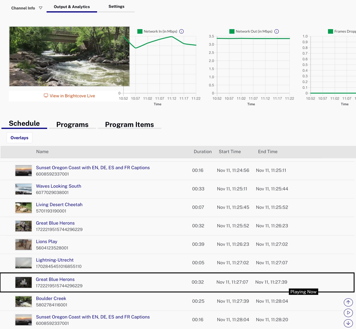Click the Living Desert Cheetah thumbnail

point(24,208)
